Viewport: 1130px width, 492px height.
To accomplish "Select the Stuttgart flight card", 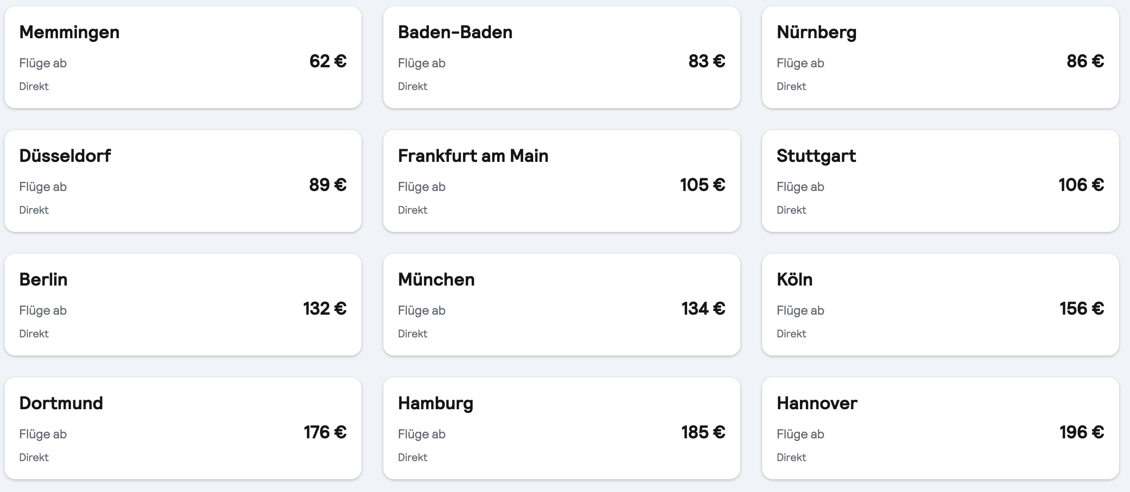I will [x=940, y=181].
